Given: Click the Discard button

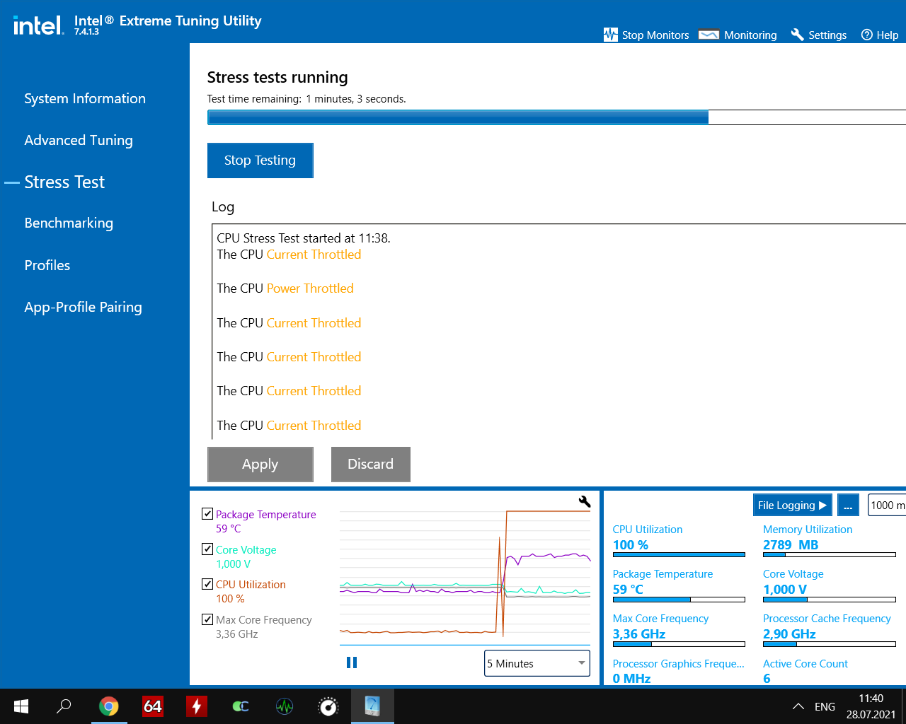Looking at the screenshot, I should point(370,465).
